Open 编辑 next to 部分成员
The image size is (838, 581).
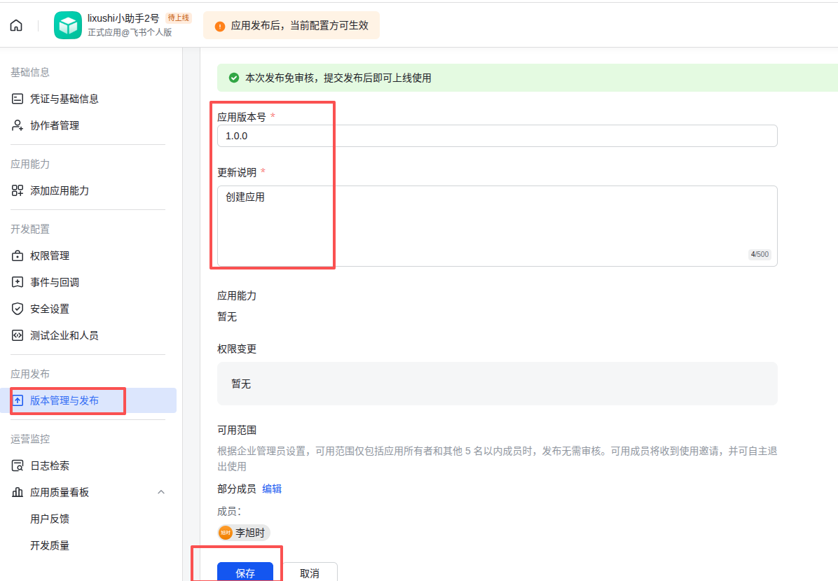pyautogui.click(x=272, y=488)
